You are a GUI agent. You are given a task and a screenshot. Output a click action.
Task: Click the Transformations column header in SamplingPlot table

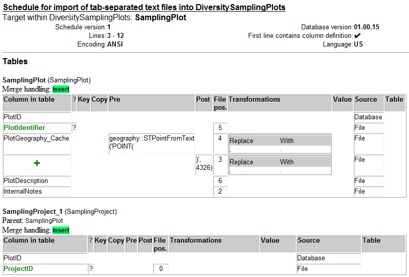254,100
